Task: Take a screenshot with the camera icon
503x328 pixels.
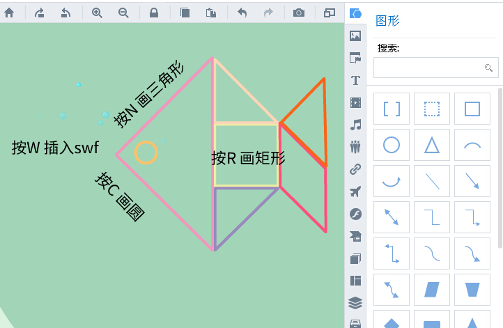Action: [299, 13]
